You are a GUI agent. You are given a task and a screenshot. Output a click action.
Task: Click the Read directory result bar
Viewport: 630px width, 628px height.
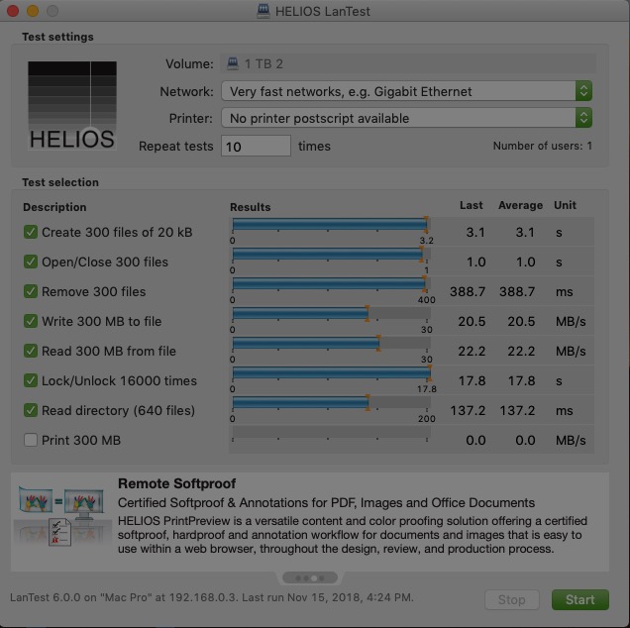[332, 402]
